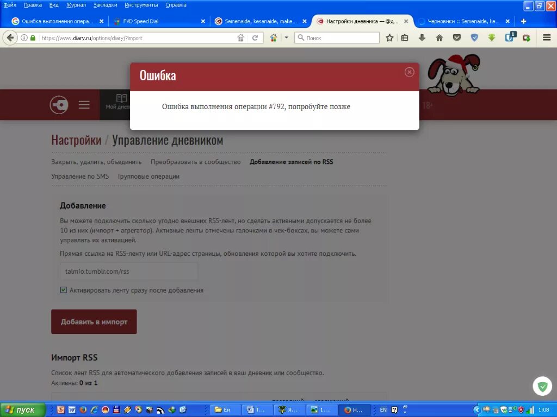Click the 1:08 system clock
The image size is (557, 417).
[543, 410]
